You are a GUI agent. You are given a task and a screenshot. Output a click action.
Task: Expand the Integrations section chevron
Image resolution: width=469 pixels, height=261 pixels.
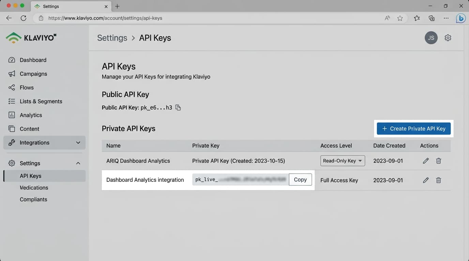point(78,143)
